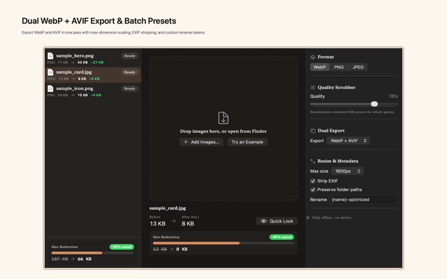Select the WebP format tab
The width and height of the screenshot is (447, 279).
point(320,67)
